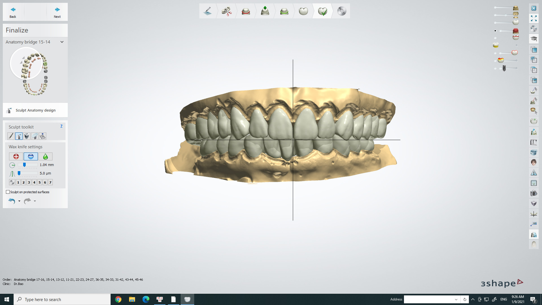The height and width of the screenshot is (305, 542).
Task: Switch to the scissors trim step in workflow bar
Action: click(226, 11)
